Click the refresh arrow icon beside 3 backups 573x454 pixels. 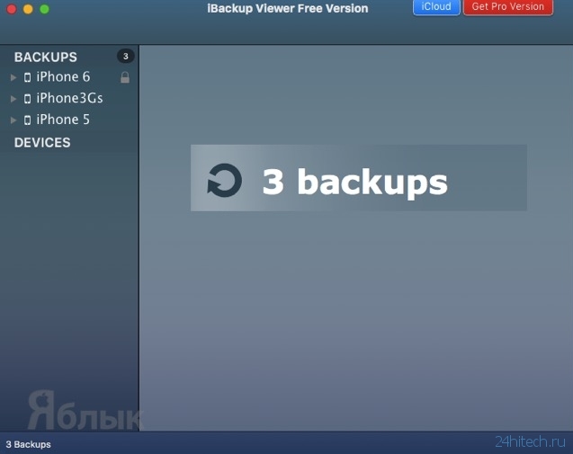click(x=224, y=180)
